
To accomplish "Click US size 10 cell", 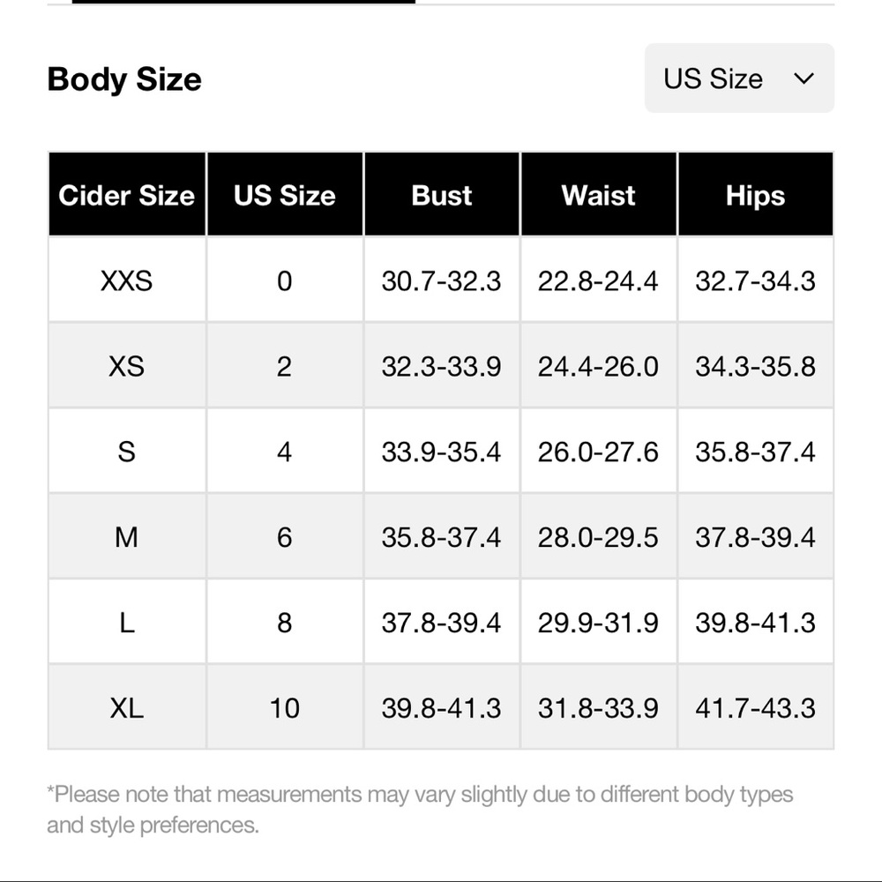I will coord(284,707).
